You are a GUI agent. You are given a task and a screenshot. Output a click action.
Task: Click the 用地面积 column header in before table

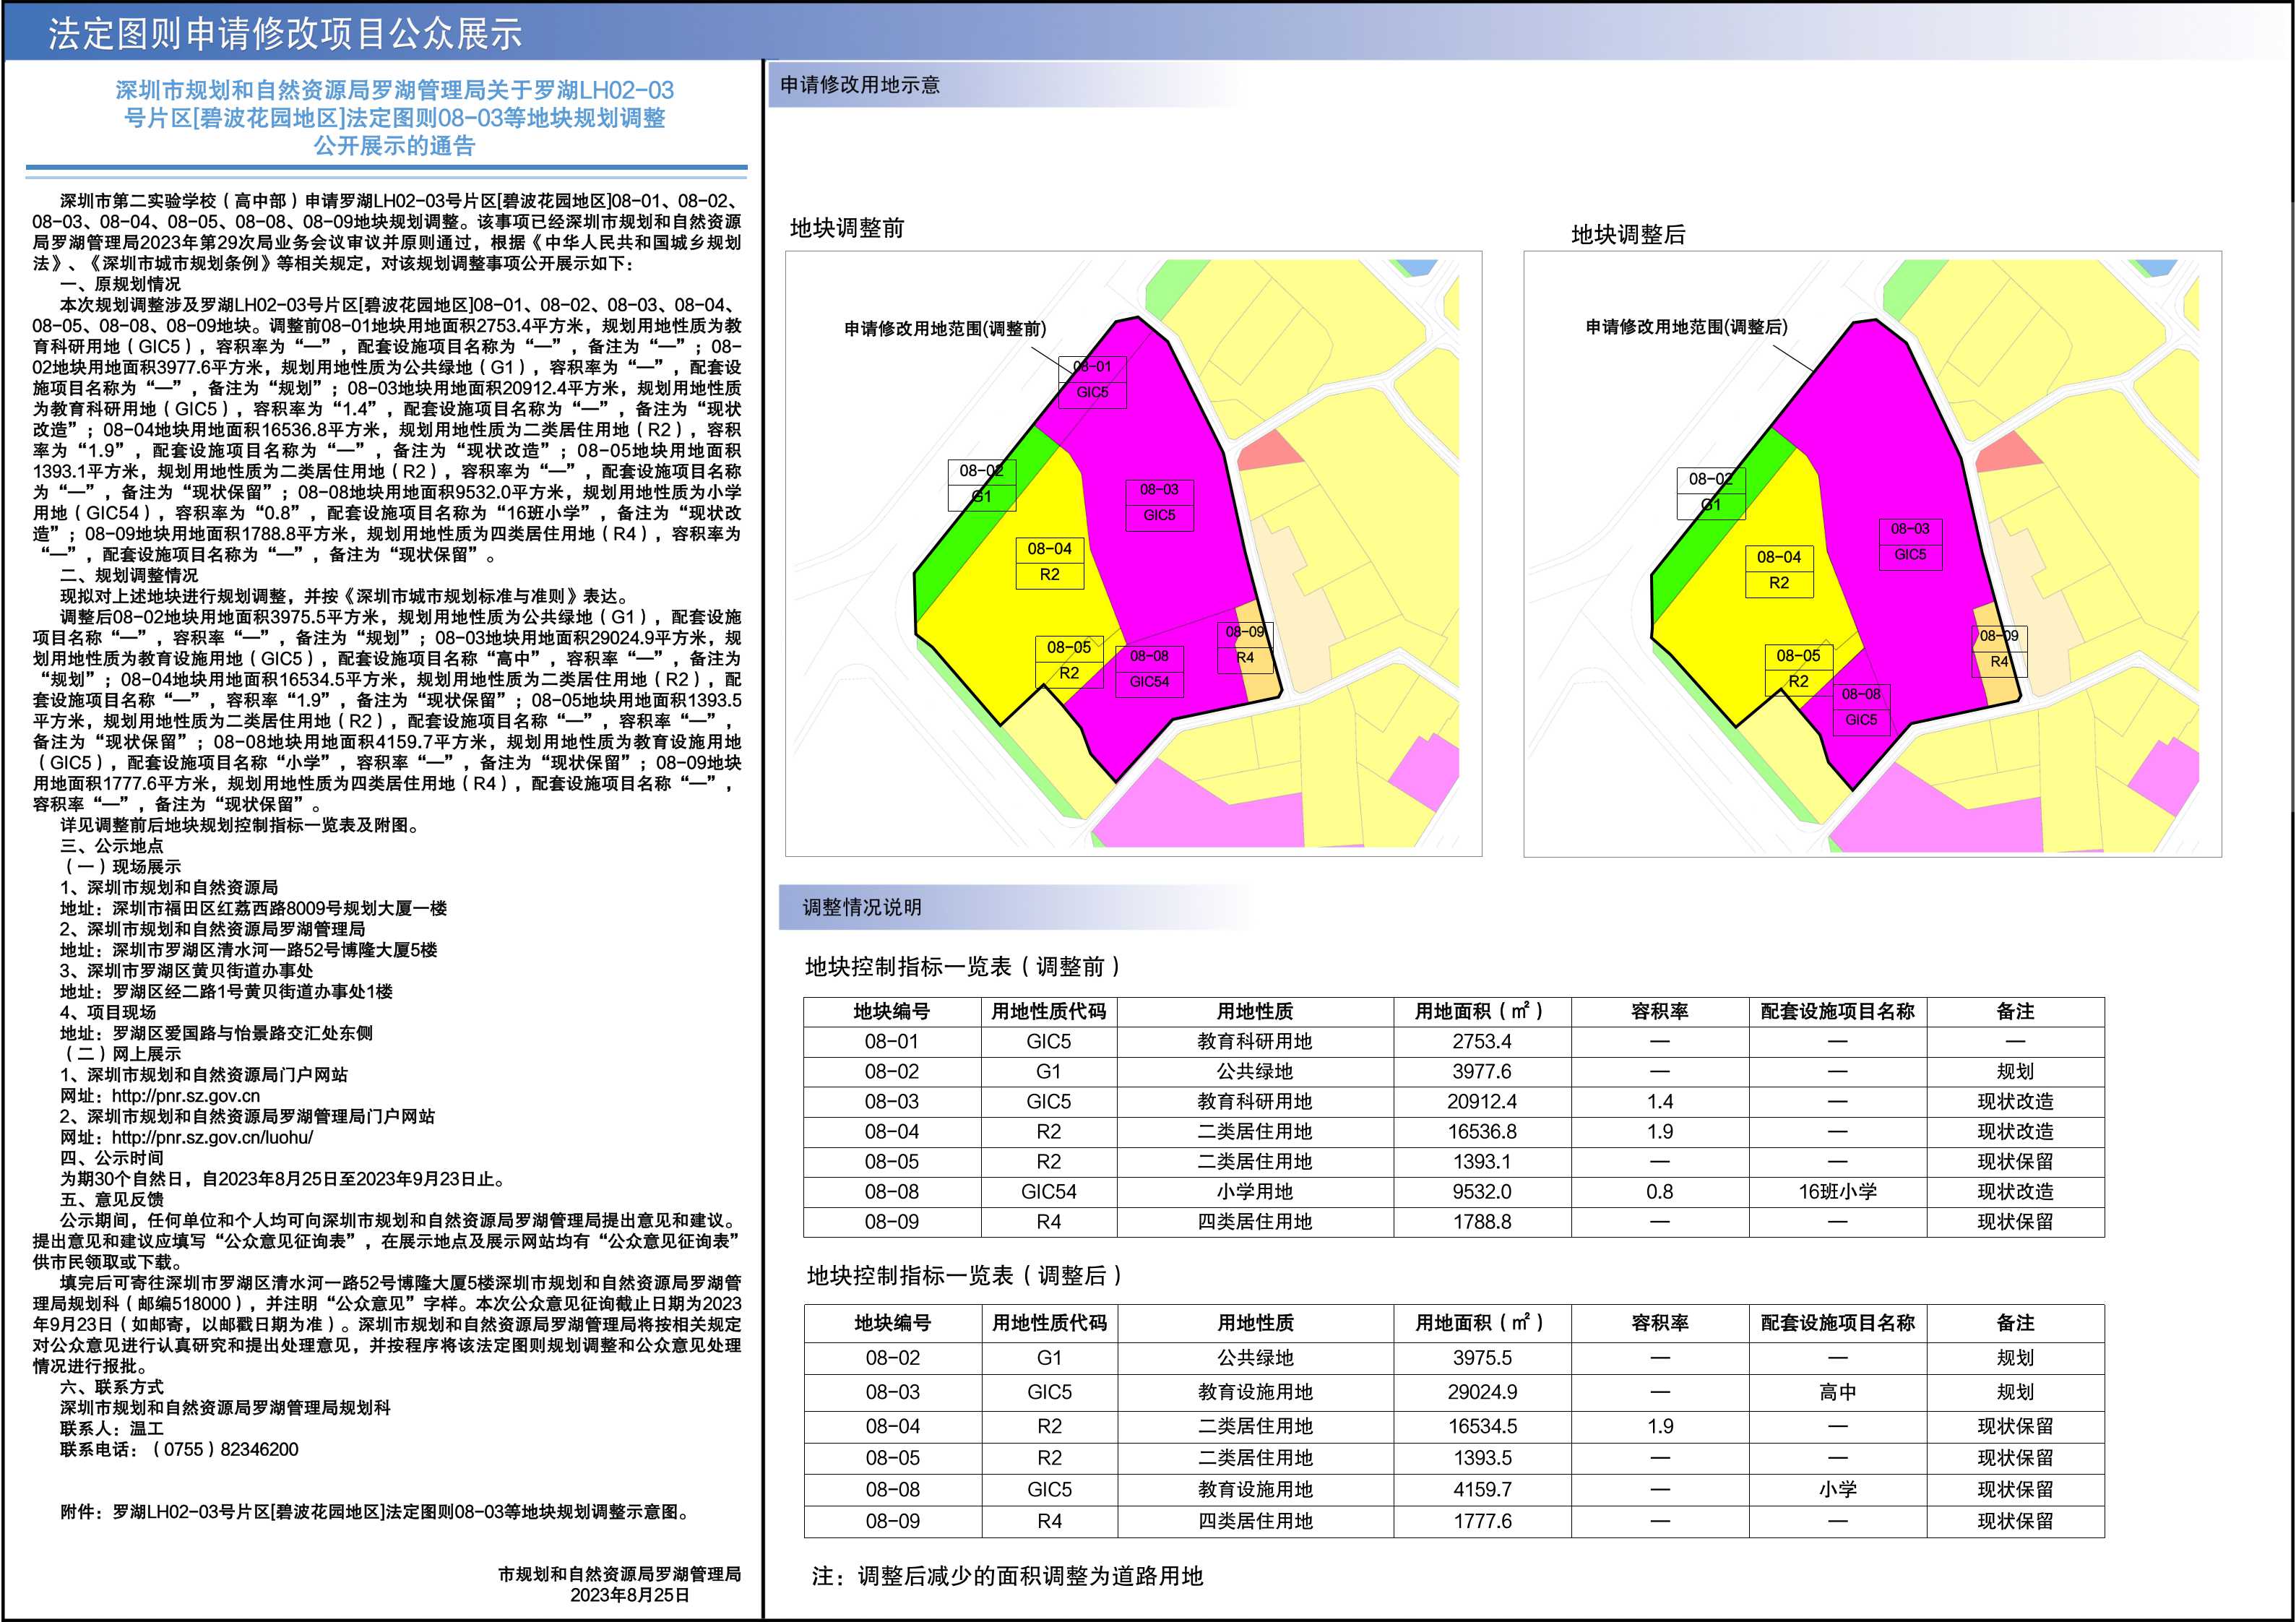click(x=1481, y=1011)
